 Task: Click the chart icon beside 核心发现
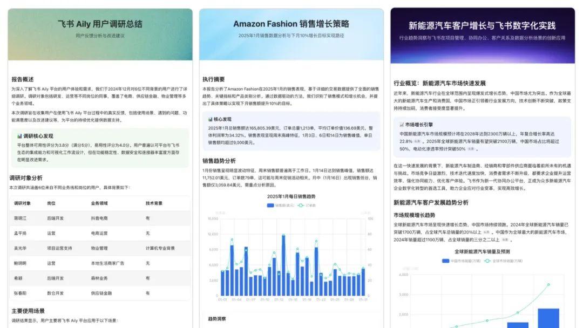[211, 119]
